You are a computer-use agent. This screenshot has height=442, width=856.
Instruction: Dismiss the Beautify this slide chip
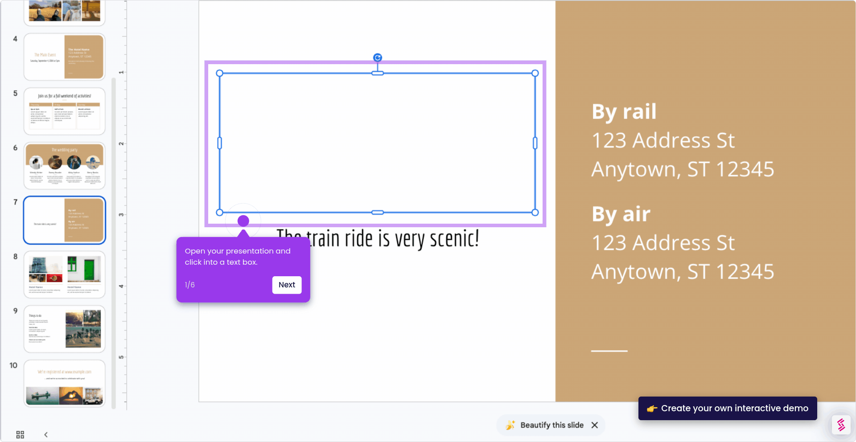coord(595,425)
